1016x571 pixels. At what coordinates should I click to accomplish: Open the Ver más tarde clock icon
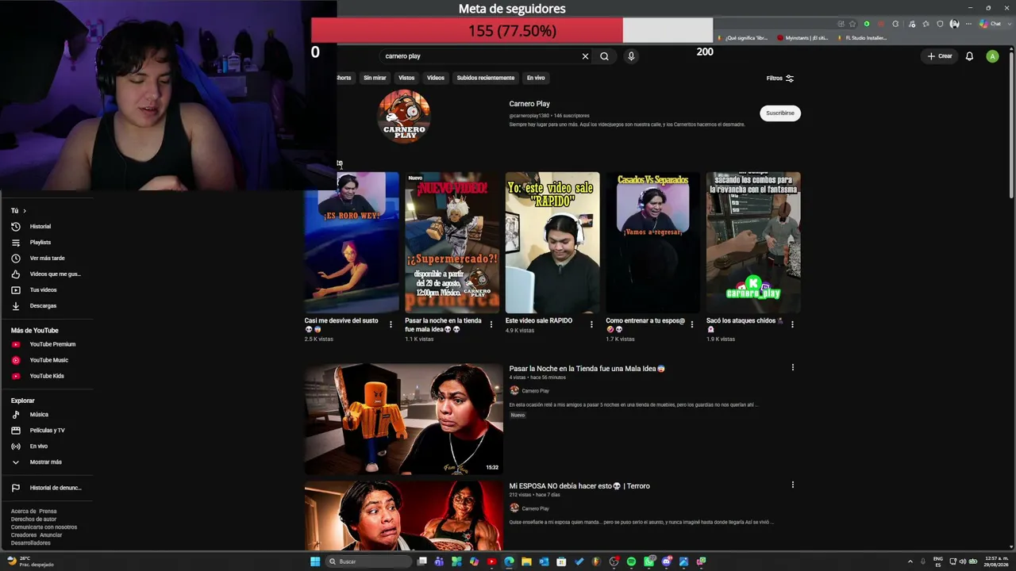coord(15,258)
